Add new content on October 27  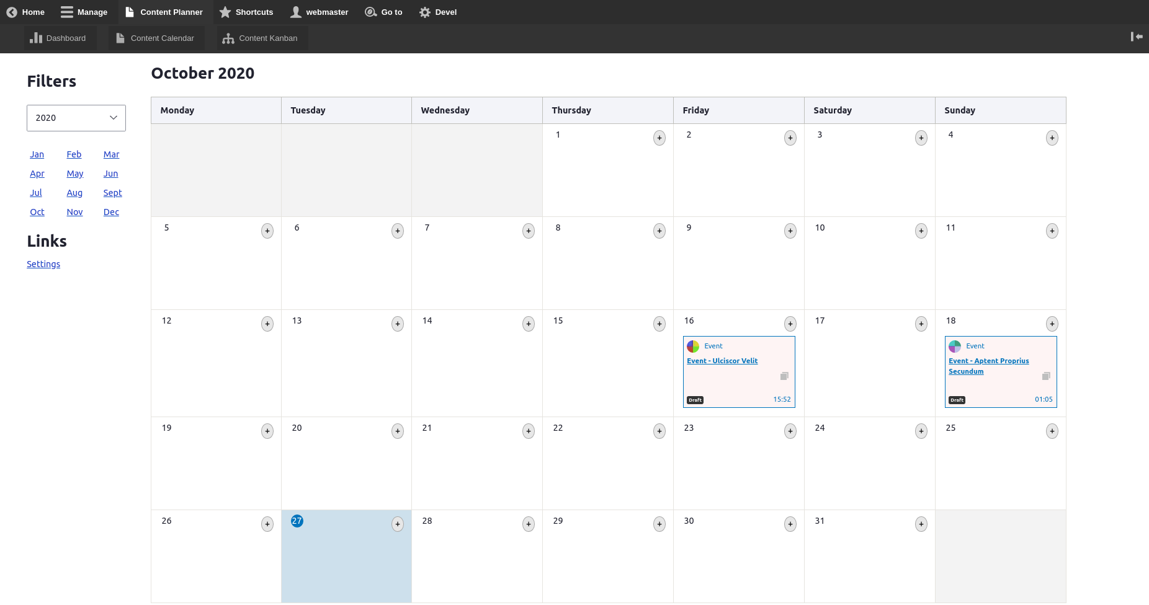[x=397, y=524]
